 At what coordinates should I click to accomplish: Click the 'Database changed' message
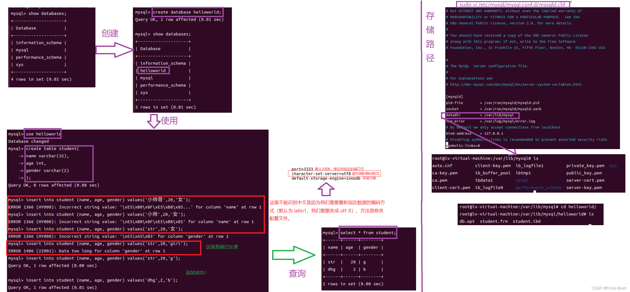click(28, 141)
